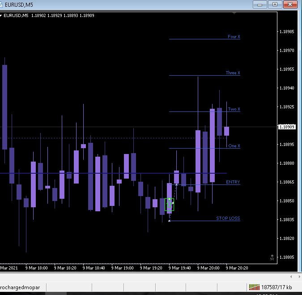The height and width of the screenshot is (295, 302).
Task: Select the green rectangle on the candle
Action: click(x=169, y=205)
